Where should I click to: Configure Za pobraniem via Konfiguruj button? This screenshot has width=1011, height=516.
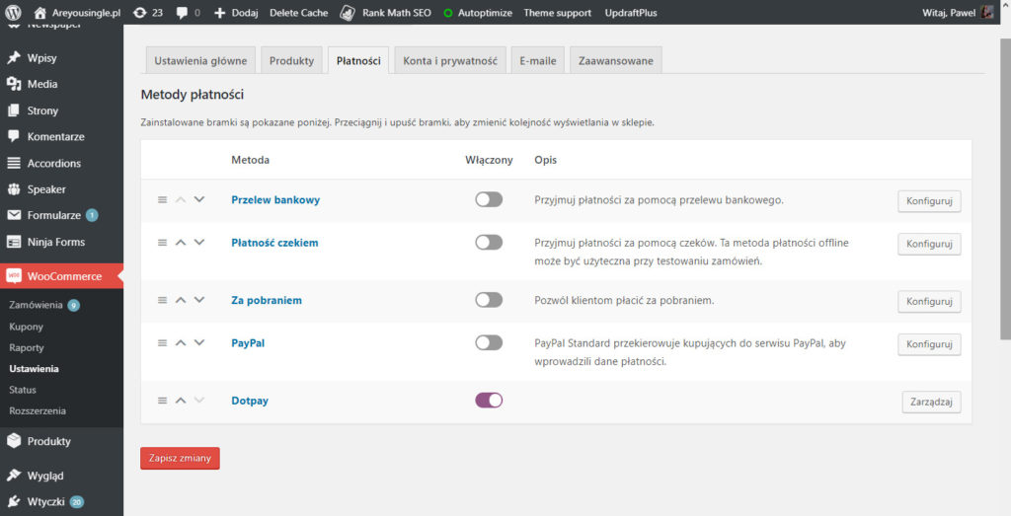[x=929, y=302]
